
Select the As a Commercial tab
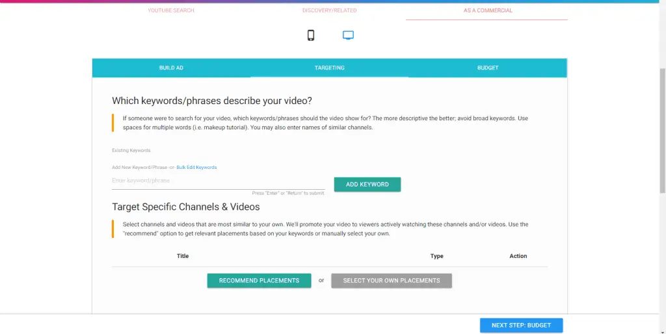(488, 10)
